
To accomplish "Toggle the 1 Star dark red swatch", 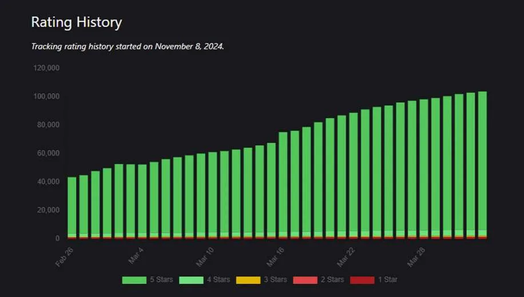I will 362,280.
